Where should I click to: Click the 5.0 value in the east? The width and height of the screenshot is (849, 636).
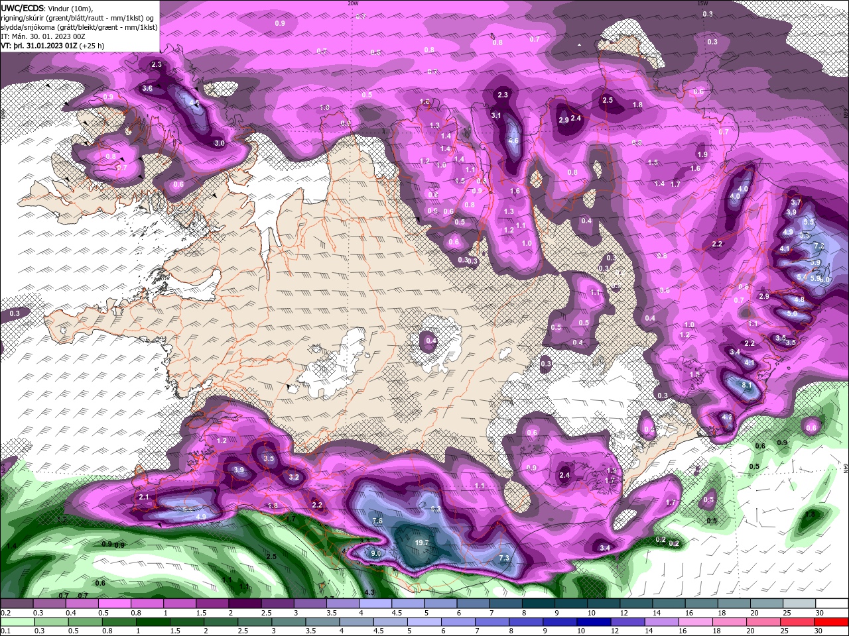792,314
